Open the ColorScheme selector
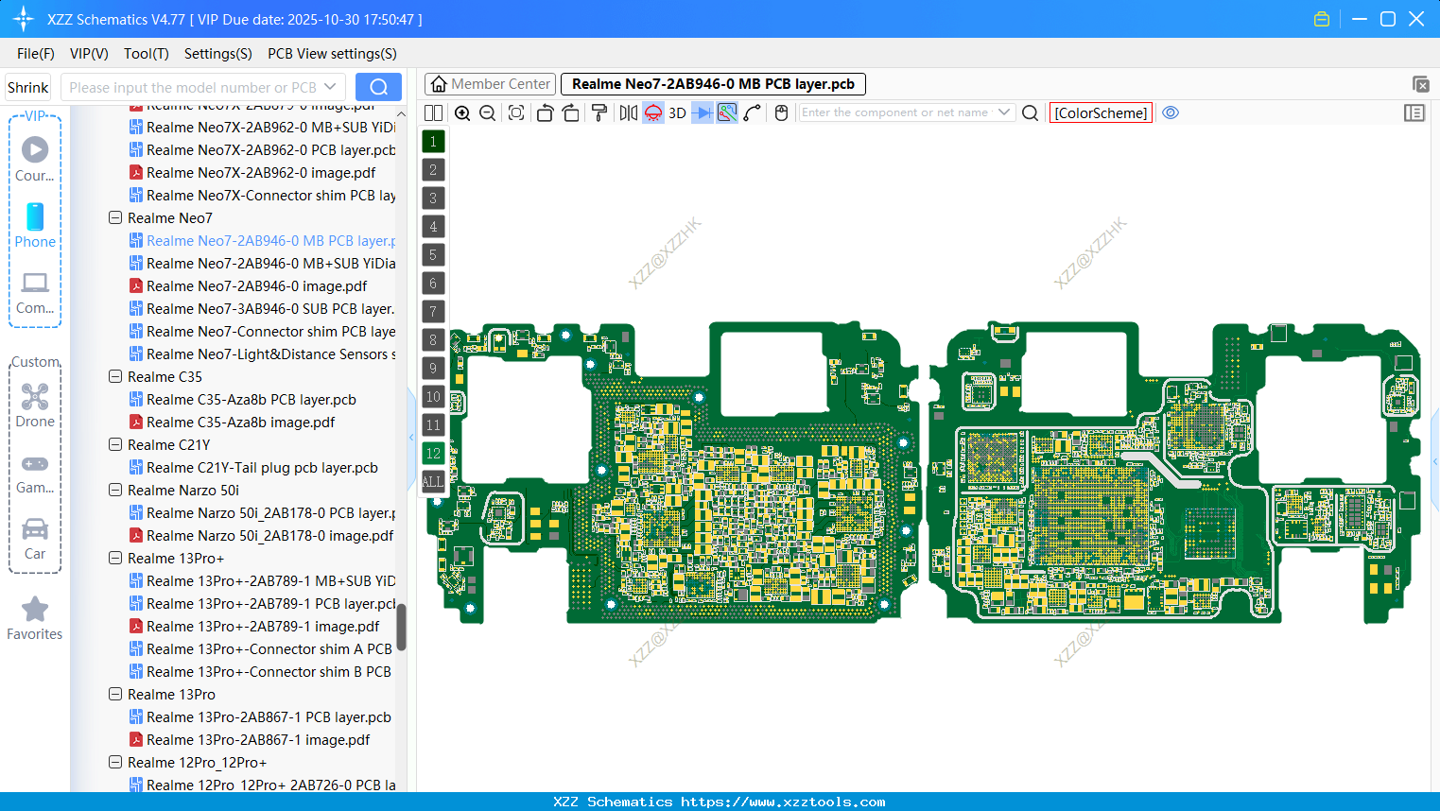The height and width of the screenshot is (811, 1440). pos(1100,112)
